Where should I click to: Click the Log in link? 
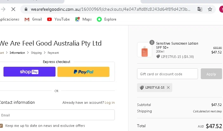point(110,103)
